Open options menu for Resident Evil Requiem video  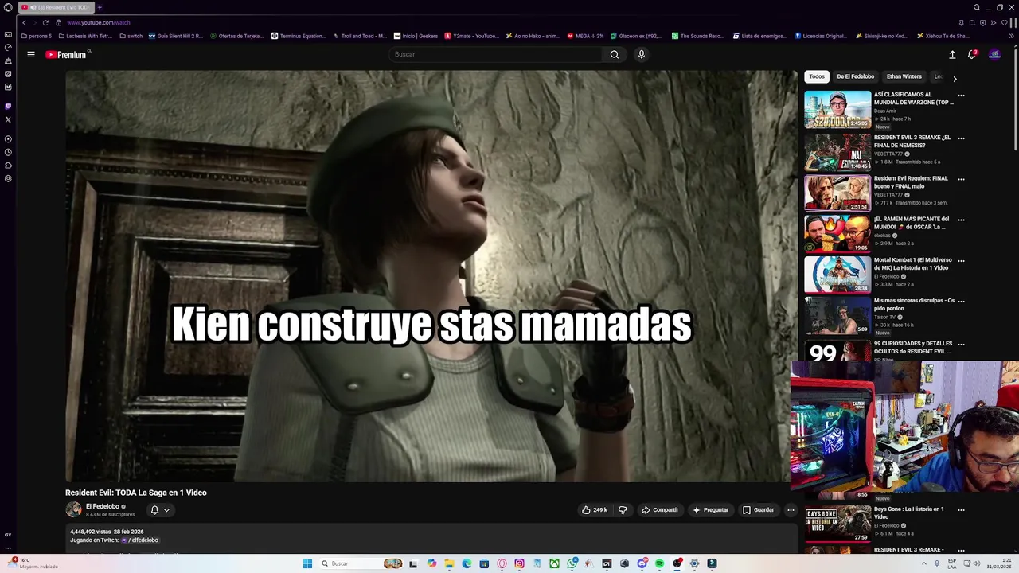[x=961, y=179]
